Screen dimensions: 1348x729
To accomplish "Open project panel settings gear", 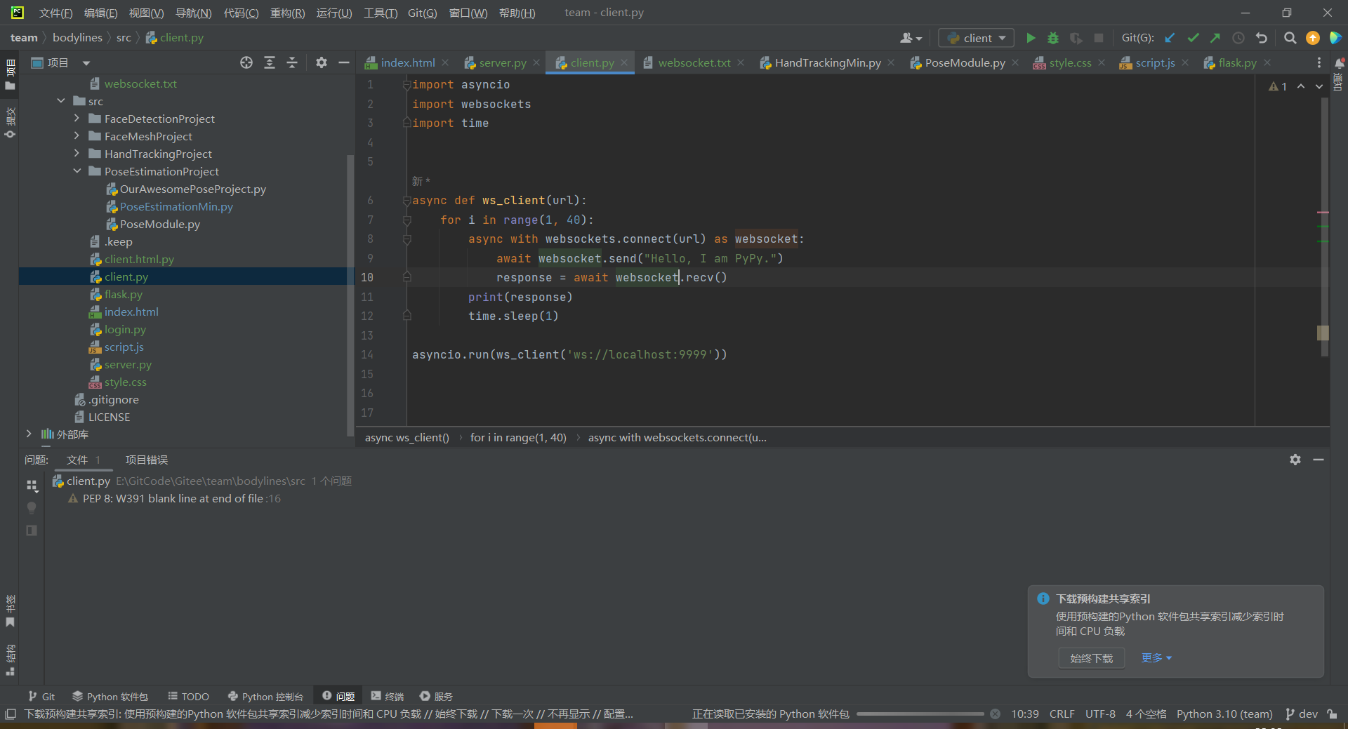I will click(322, 62).
